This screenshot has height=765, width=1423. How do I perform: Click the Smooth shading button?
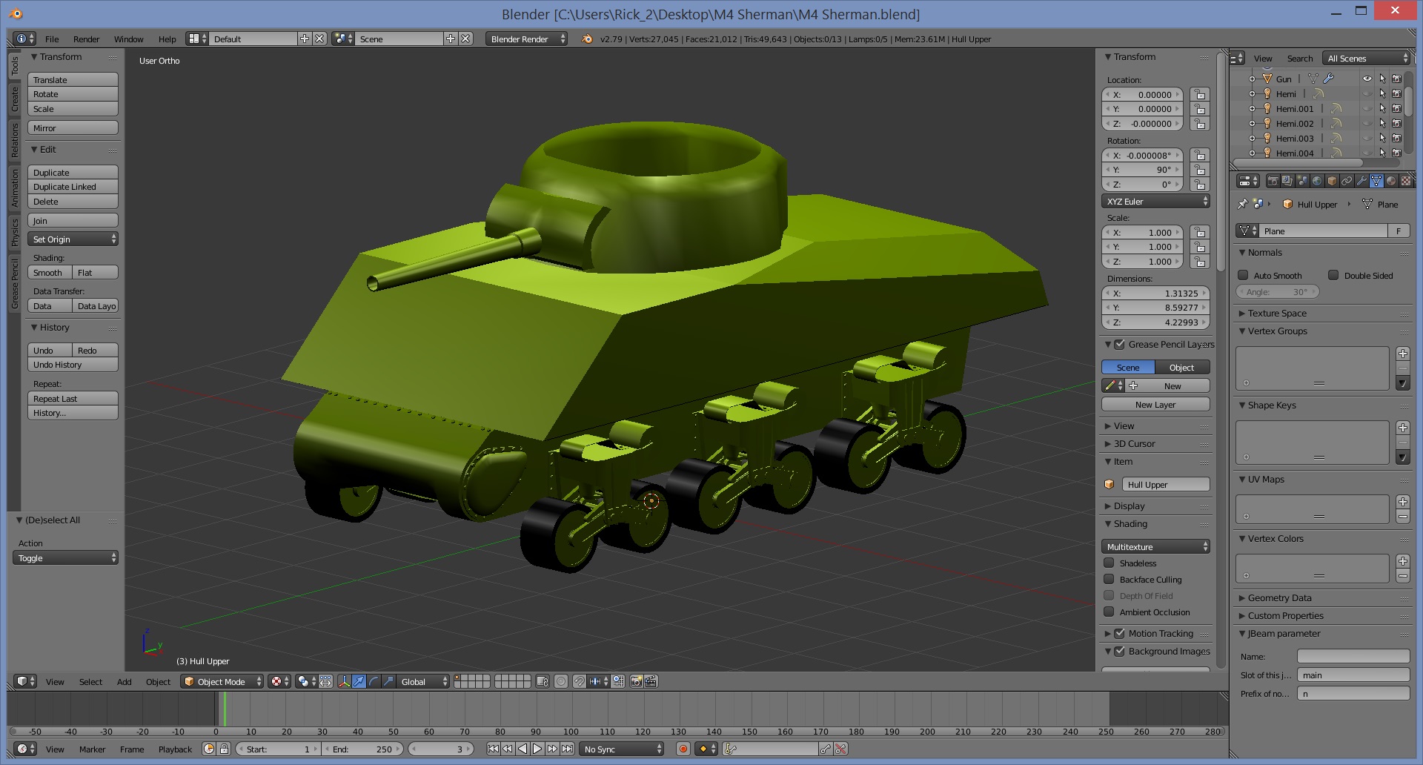point(50,272)
